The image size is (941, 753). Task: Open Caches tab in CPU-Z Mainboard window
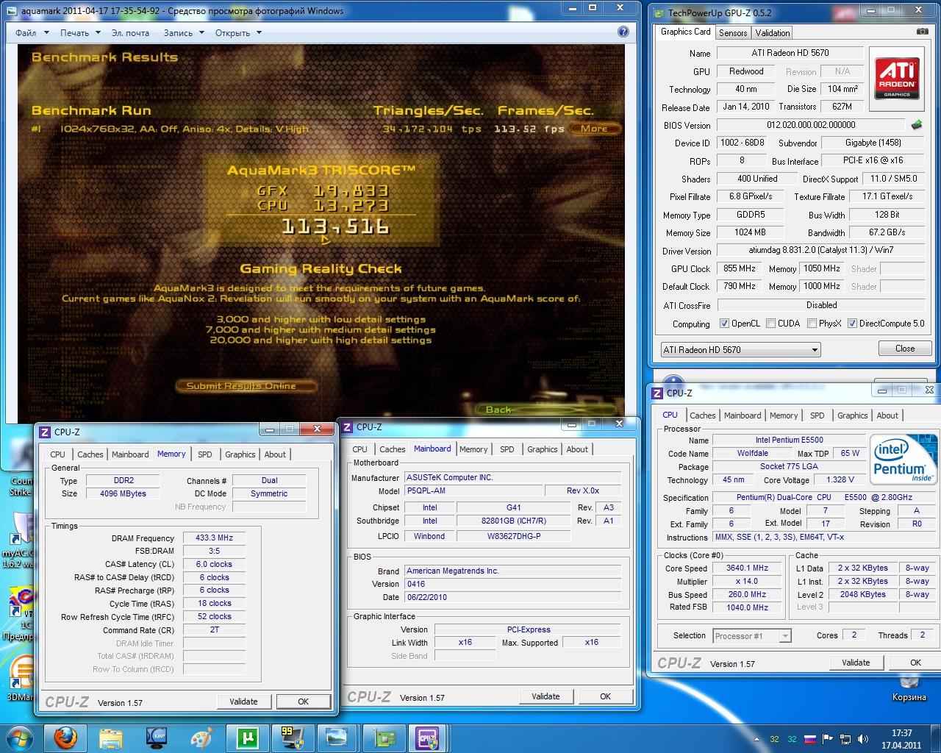(x=392, y=449)
